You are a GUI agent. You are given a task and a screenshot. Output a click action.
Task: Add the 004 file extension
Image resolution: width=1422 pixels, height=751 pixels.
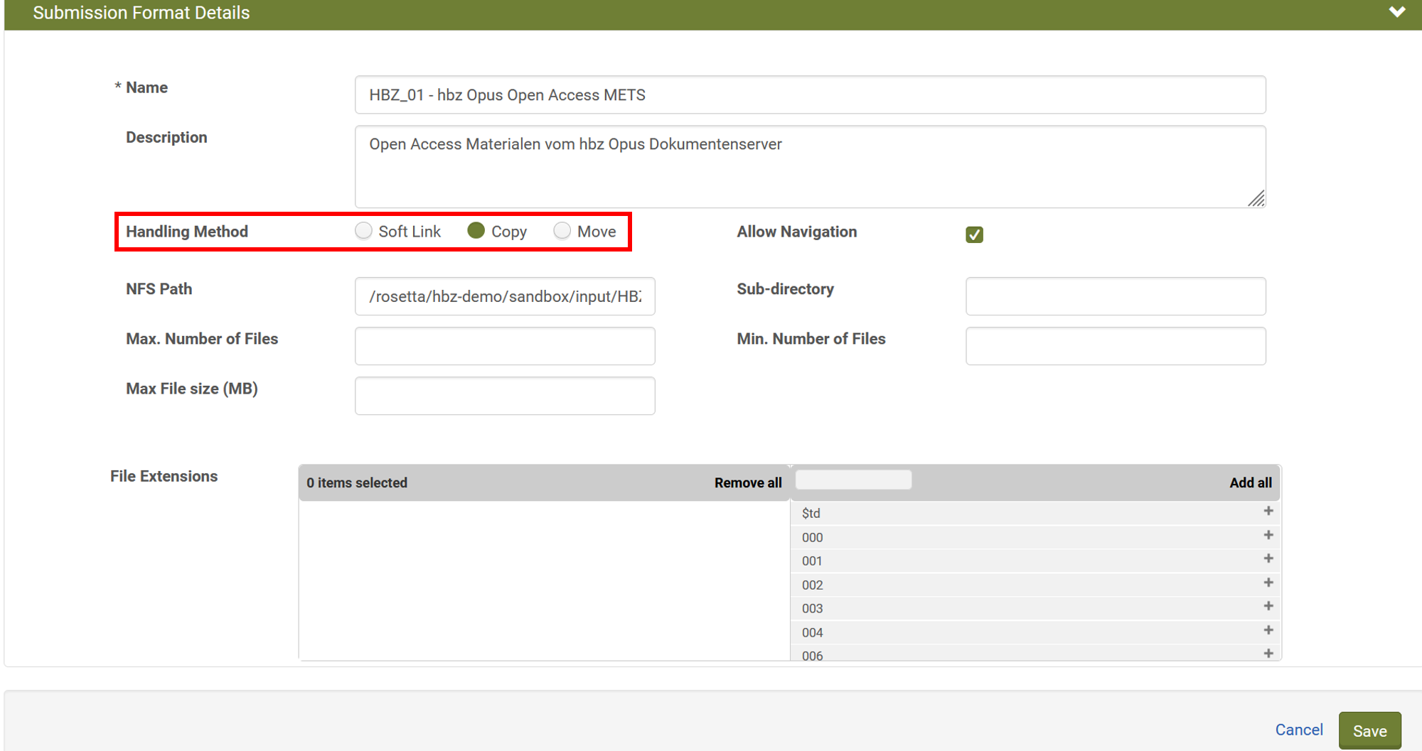point(1268,630)
